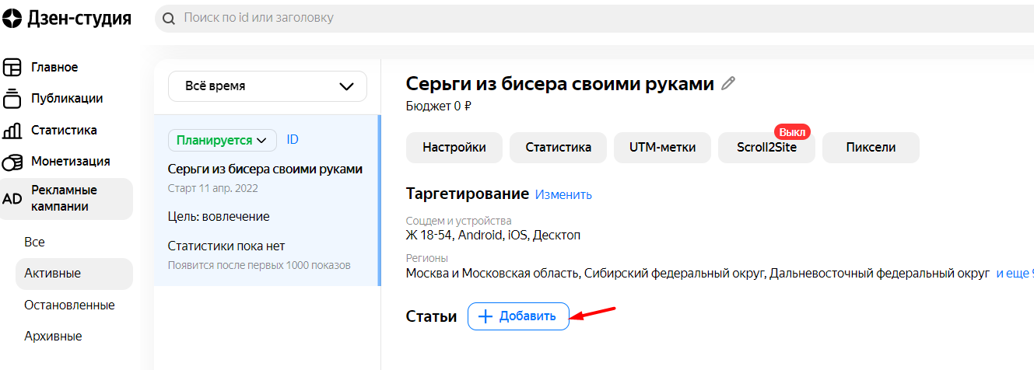The image size is (1034, 370).
Task: Click the regions list text starting with Москва
Action: [x=698, y=274]
